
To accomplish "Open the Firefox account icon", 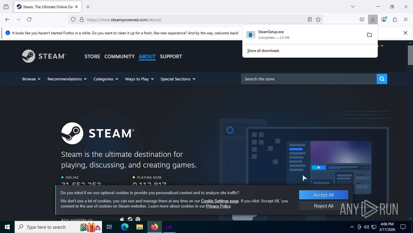I will pos(384,19).
